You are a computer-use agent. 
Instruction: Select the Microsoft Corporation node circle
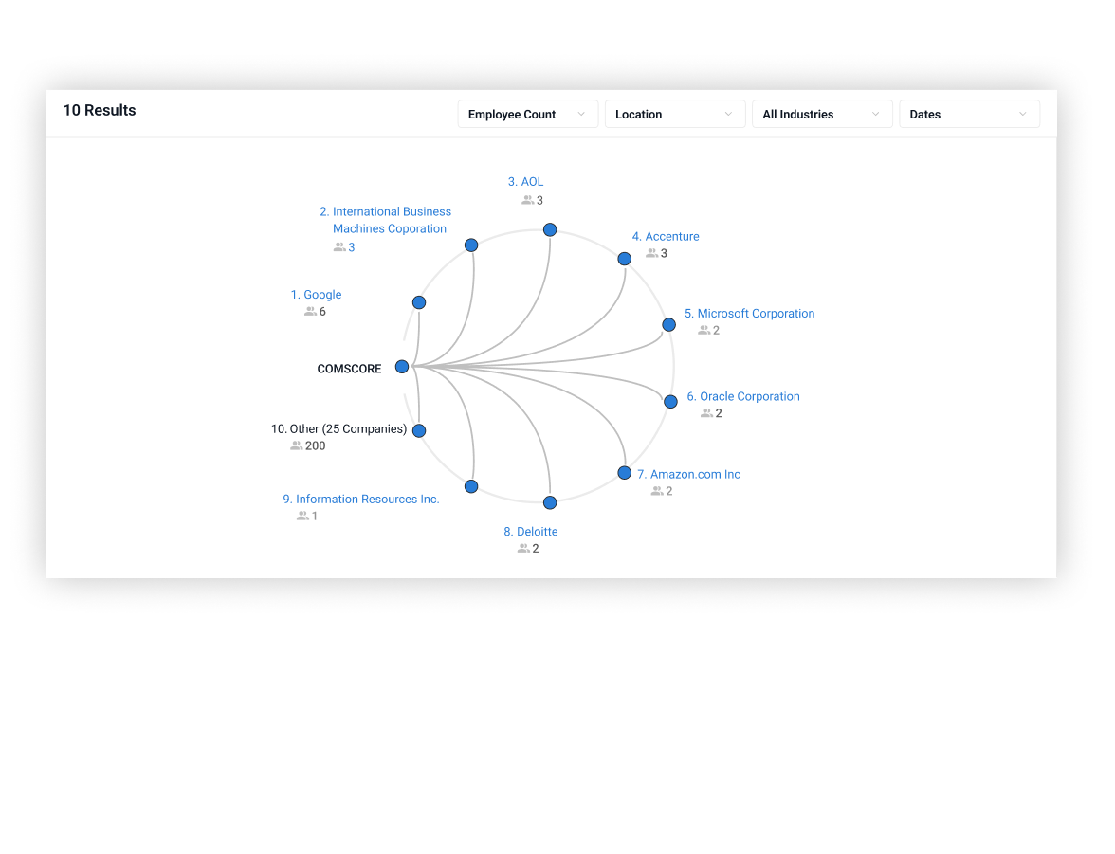668,324
